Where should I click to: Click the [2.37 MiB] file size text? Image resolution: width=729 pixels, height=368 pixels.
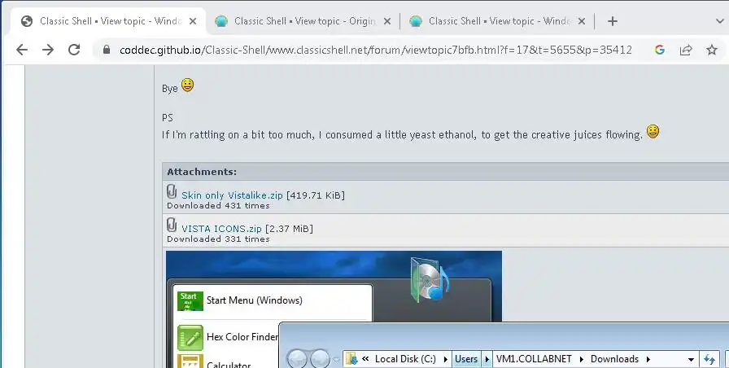point(289,229)
